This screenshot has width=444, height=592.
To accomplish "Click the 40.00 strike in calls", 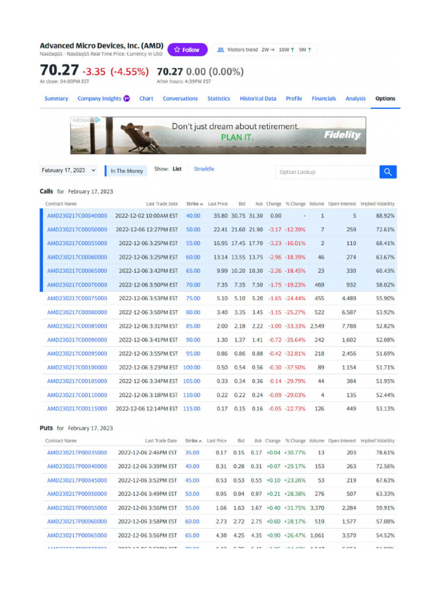I will (x=193, y=216).
